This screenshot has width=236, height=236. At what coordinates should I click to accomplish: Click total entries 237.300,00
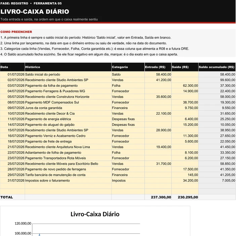click(x=158, y=197)
